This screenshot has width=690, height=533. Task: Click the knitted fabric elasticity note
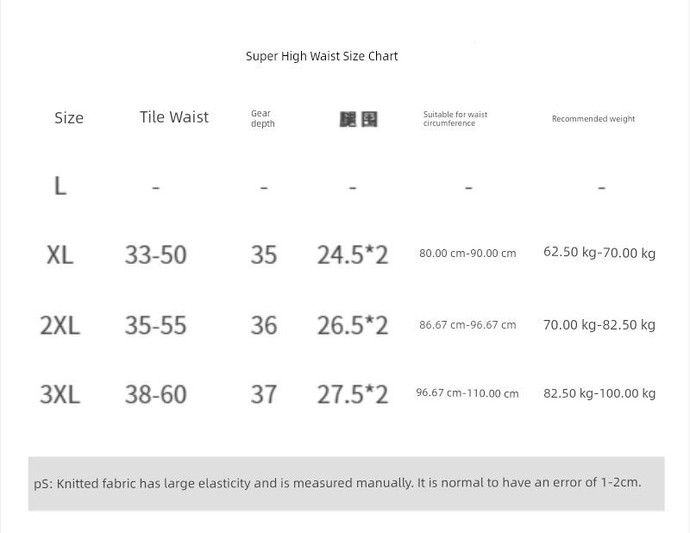[337, 483]
